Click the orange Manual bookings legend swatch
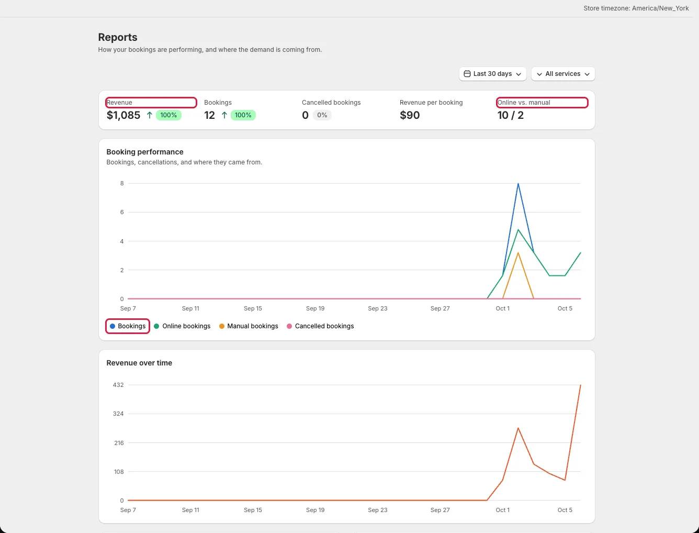The height and width of the screenshot is (533, 699). pyautogui.click(x=222, y=326)
